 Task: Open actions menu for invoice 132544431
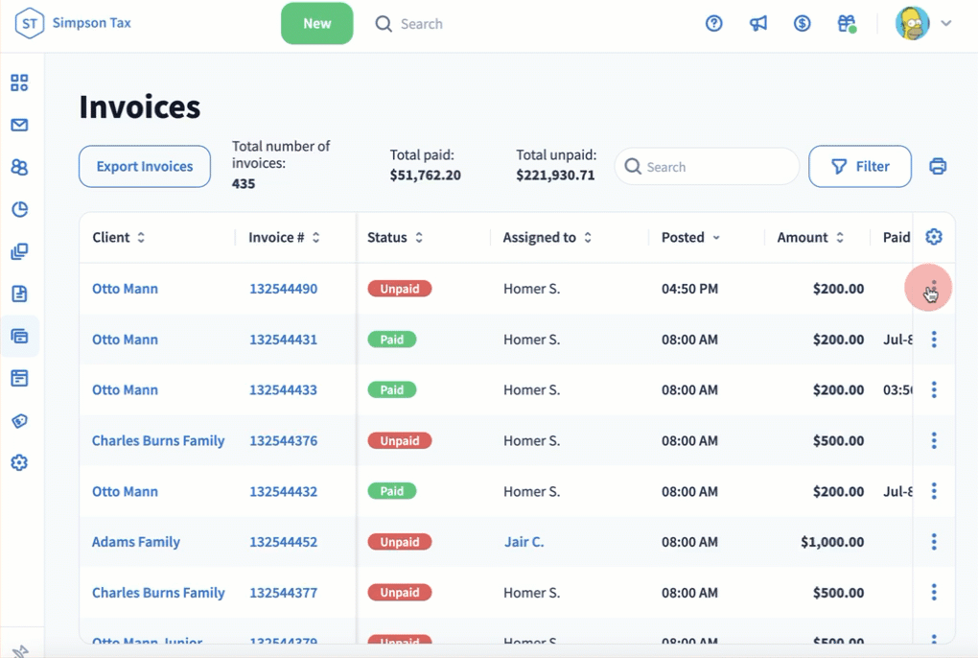click(x=934, y=340)
